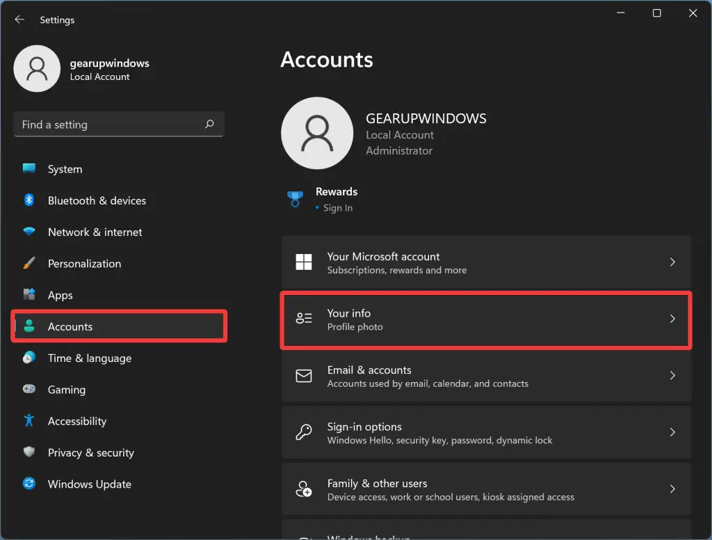Click the Windows Update sync icon
Image resolution: width=712 pixels, height=540 pixels.
click(29, 484)
